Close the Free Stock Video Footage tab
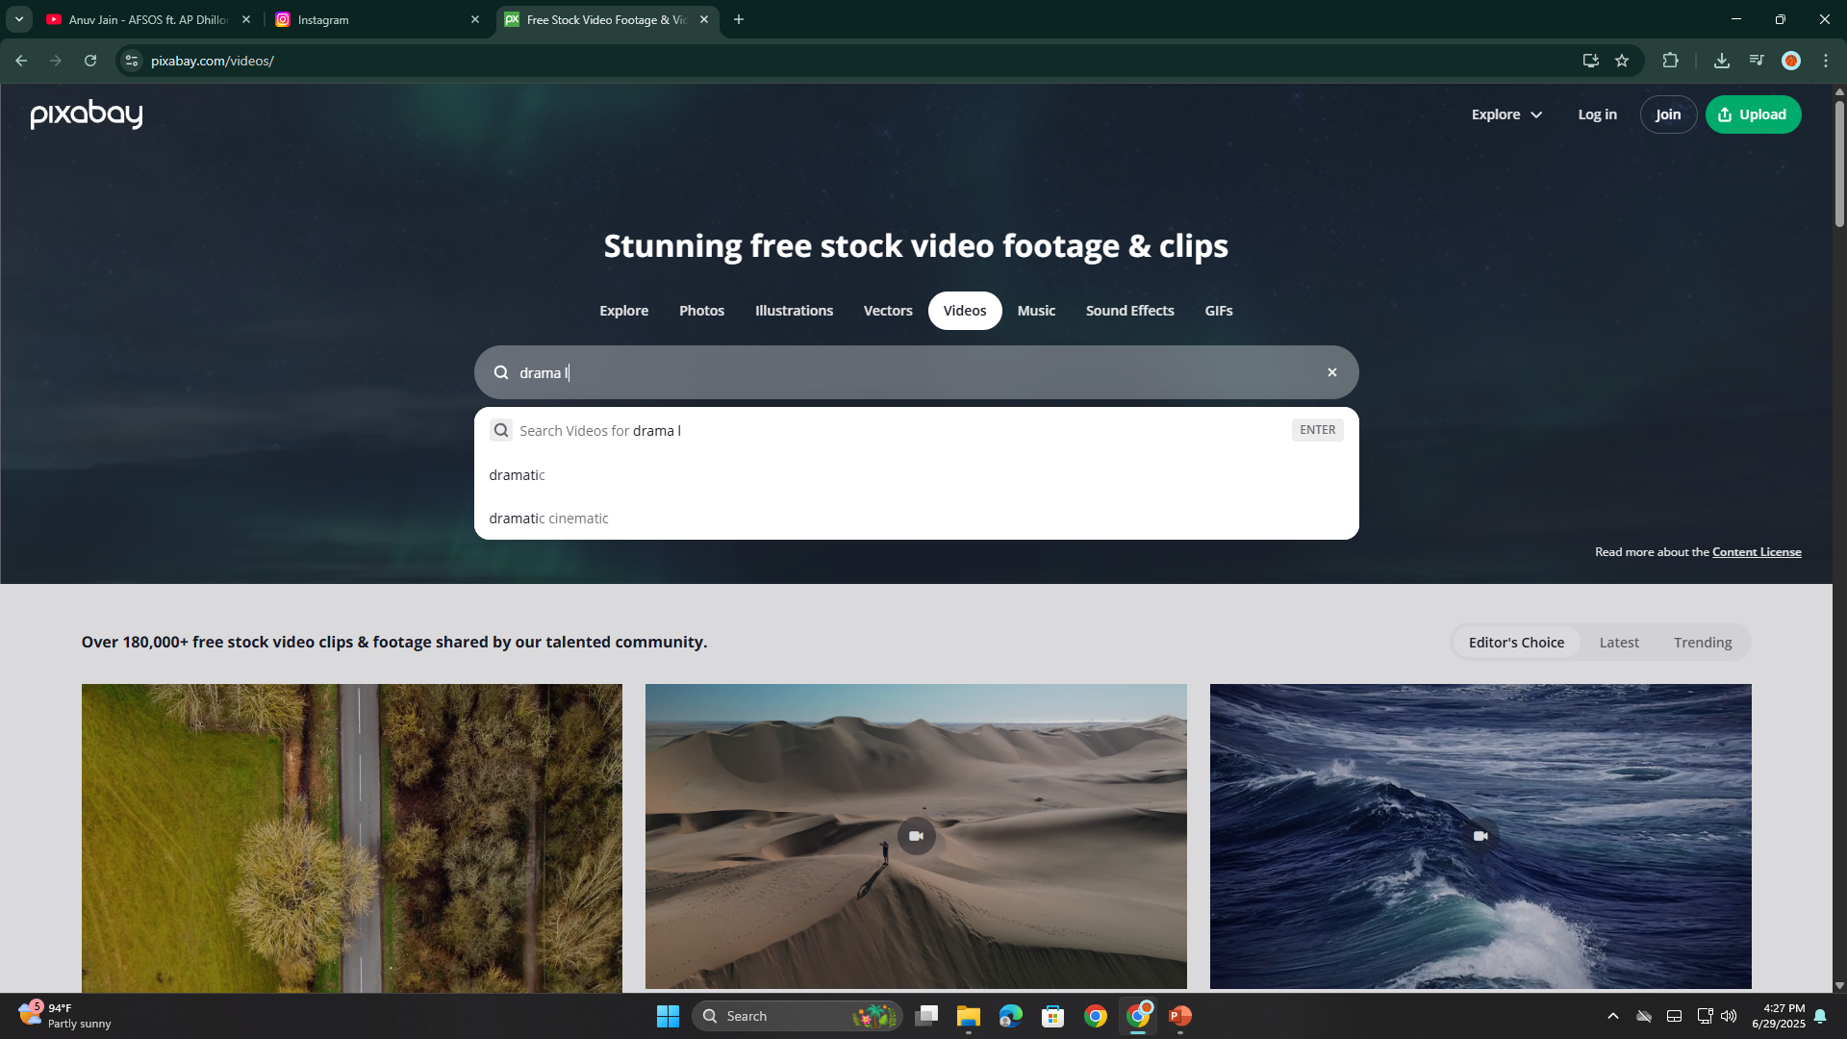The image size is (1847, 1039). 704,19
